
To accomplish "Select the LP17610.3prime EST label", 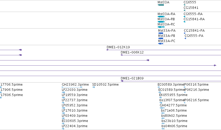I will [x=75, y=111].
